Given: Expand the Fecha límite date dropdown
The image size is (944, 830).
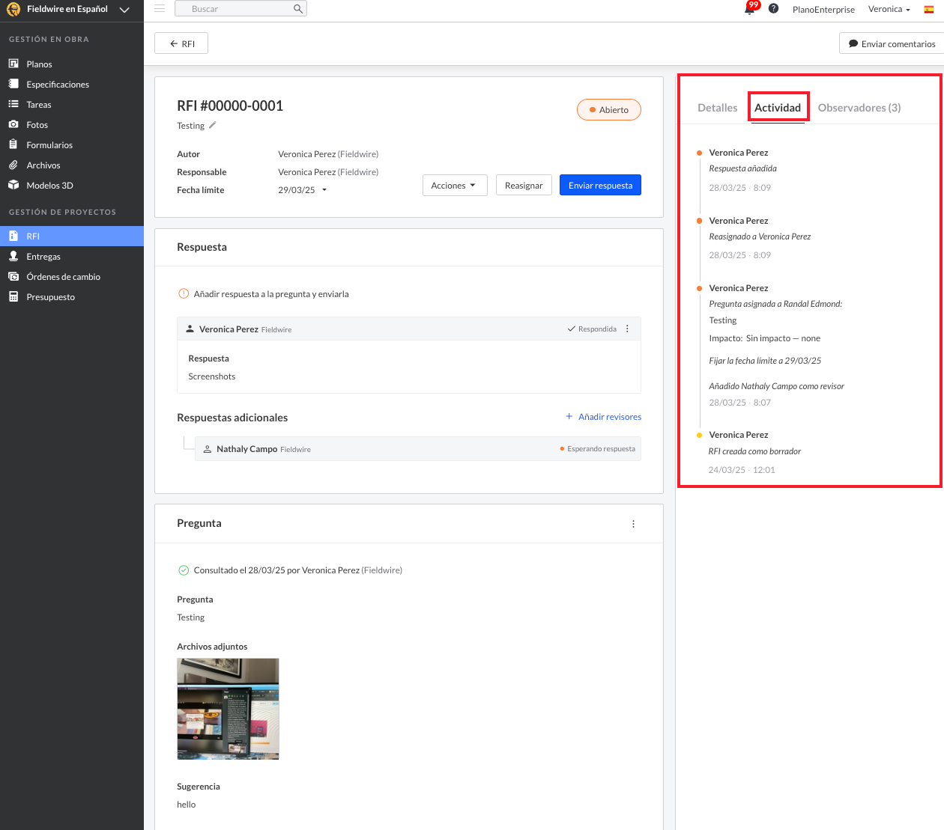Looking at the screenshot, I should click(324, 190).
